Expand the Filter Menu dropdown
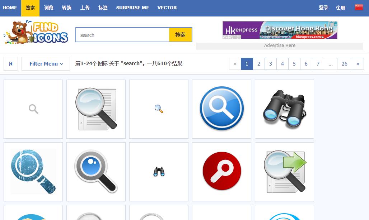The height and width of the screenshot is (220, 369). coord(46,64)
